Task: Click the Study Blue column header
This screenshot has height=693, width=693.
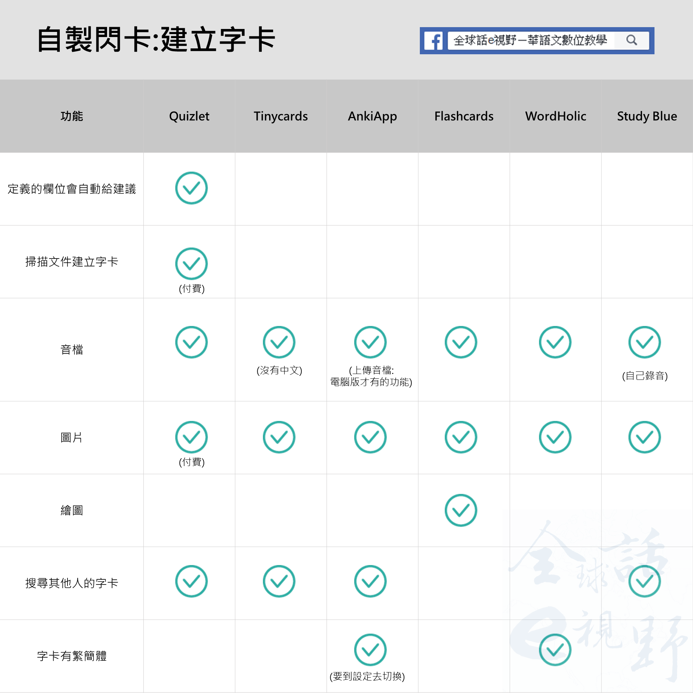Action: [x=647, y=116]
